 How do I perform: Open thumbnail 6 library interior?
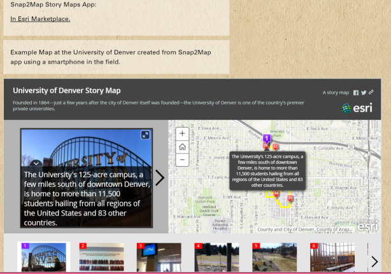click(x=332, y=257)
